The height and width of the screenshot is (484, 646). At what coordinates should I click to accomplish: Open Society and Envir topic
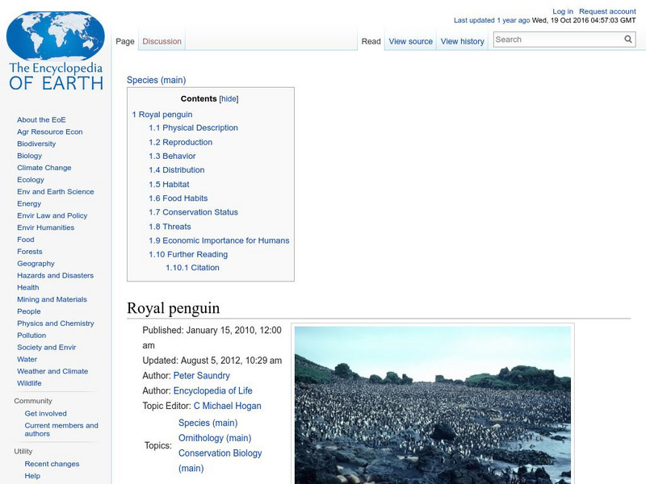tap(47, 347)
